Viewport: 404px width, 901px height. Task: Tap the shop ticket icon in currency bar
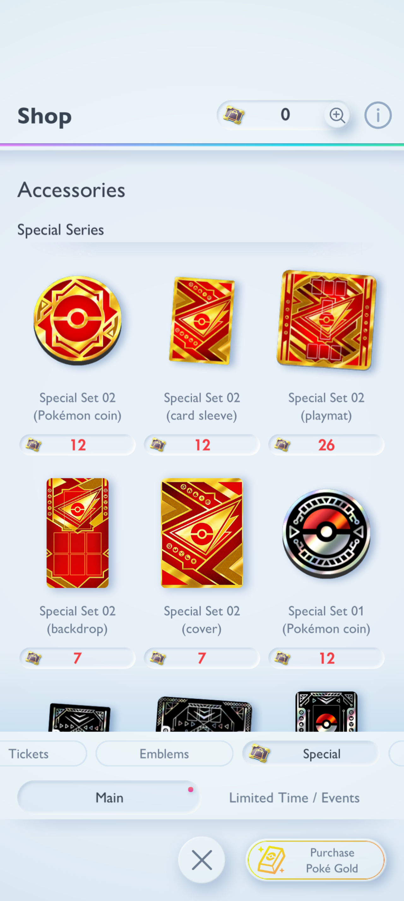click(234, 115)
